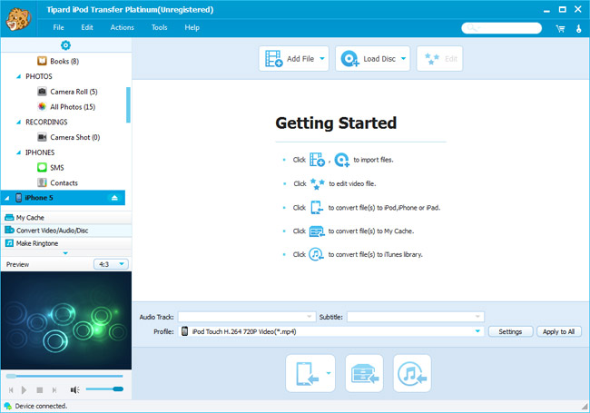The height and width of the screenshot is (413, 590).
Task: Play the preview video
Action: pos(25,390)
